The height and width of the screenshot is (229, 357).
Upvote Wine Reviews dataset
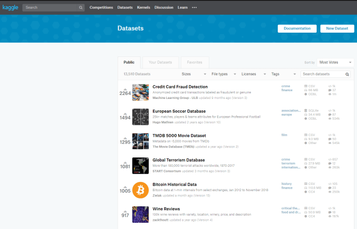point(125,211)
